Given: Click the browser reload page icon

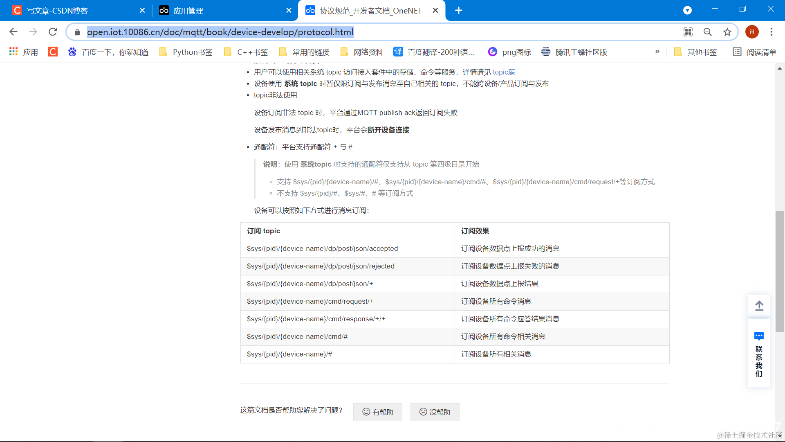Looking at the screenshot, I should (x=53, y=32).
